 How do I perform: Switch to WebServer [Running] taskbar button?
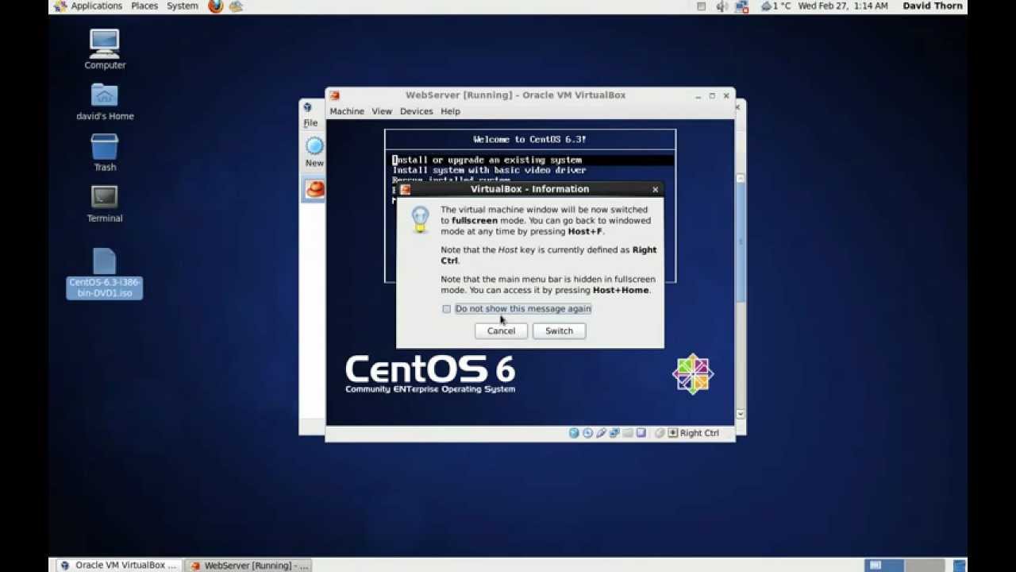click(248, 566)
